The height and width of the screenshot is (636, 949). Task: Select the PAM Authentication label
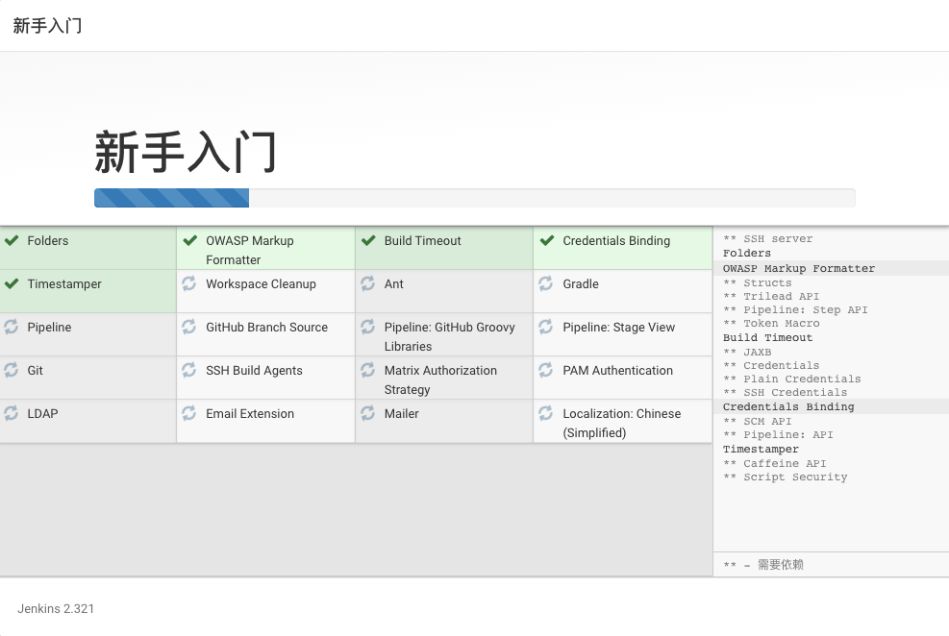pos(618,371)
